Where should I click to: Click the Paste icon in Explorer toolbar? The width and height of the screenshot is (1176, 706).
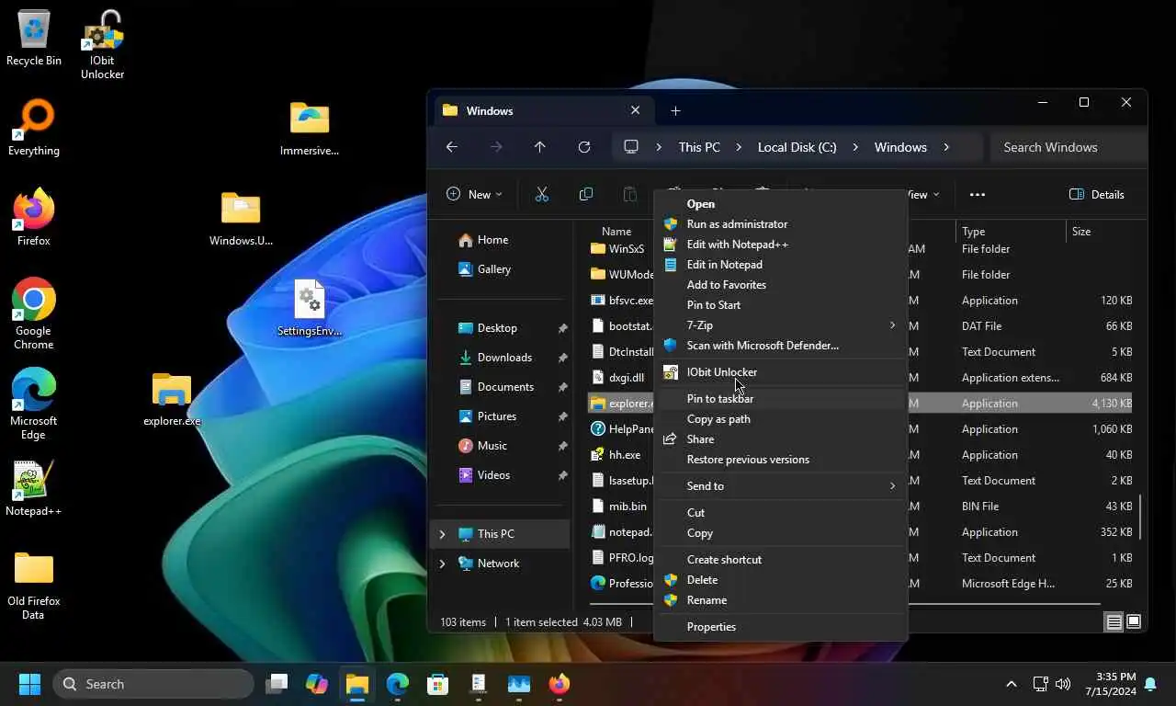[x=629, y=194]
